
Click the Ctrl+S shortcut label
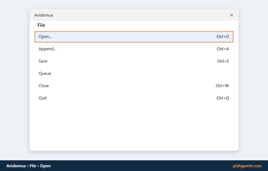point(223,61)
